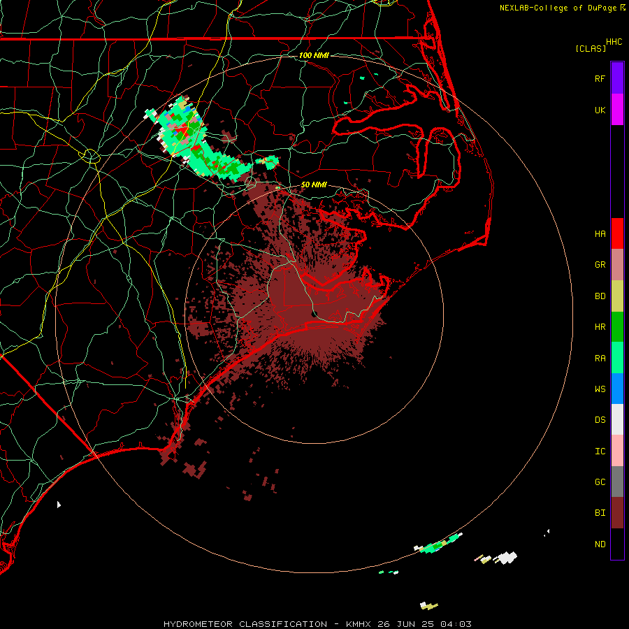The height and width of the screenshot is (629, 629).
Task: Click the HA red legend swatch
Action: [617, 233]
